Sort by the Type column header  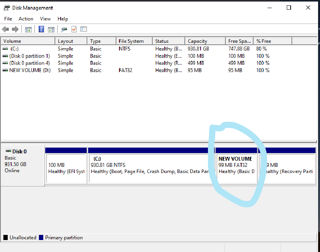coord(102,41)
